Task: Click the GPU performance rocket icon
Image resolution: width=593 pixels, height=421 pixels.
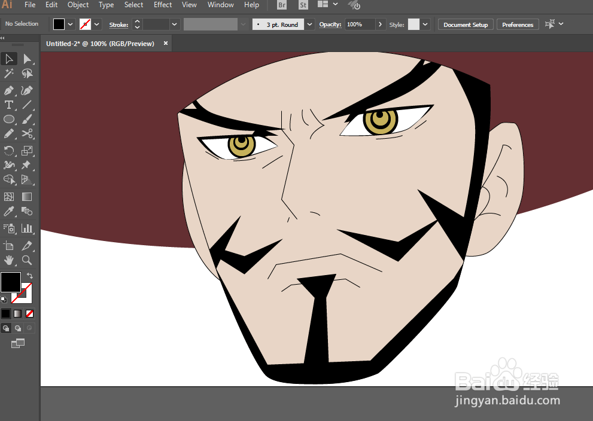Action: point(354,5)
